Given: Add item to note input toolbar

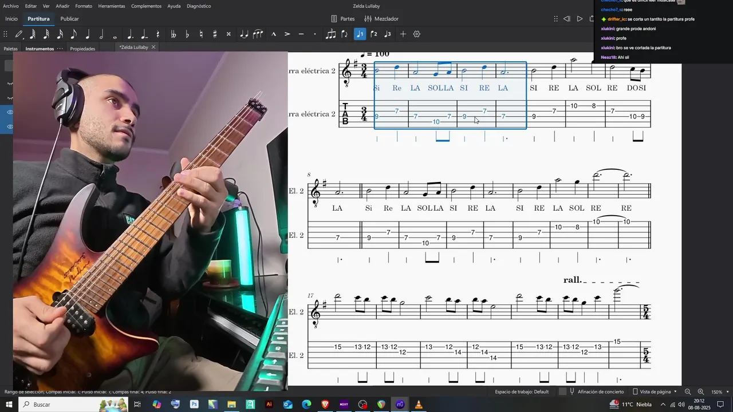Looking at the screenshot, I should (403, 34).
